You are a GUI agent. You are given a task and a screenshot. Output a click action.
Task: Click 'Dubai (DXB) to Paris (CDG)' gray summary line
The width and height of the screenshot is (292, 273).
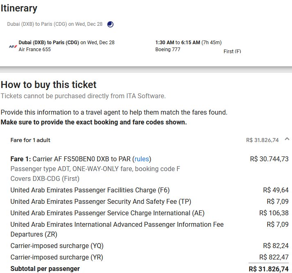tap(55, 24)
